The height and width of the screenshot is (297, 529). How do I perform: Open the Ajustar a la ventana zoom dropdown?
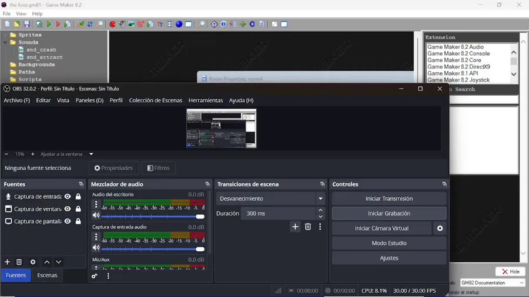tap(91, 154)
